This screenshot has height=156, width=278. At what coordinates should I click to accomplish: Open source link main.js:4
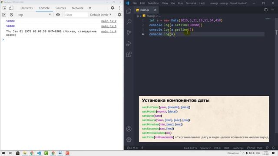[109, 31]
